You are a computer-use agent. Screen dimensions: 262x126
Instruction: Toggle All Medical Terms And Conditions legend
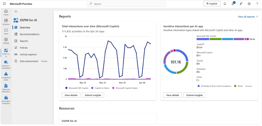click(214, 86)
